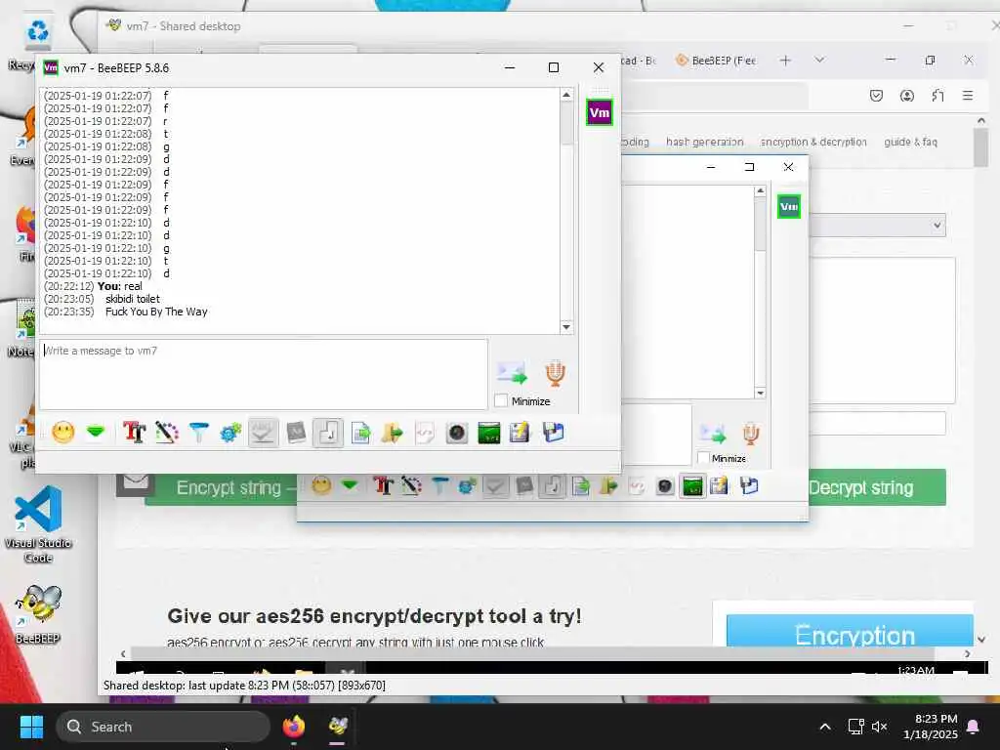The height and width of the screenshot is (750, 1000).
Task: Tick Minimize checkbox in remote BeeBEEP window
Action: click(703, 458)
